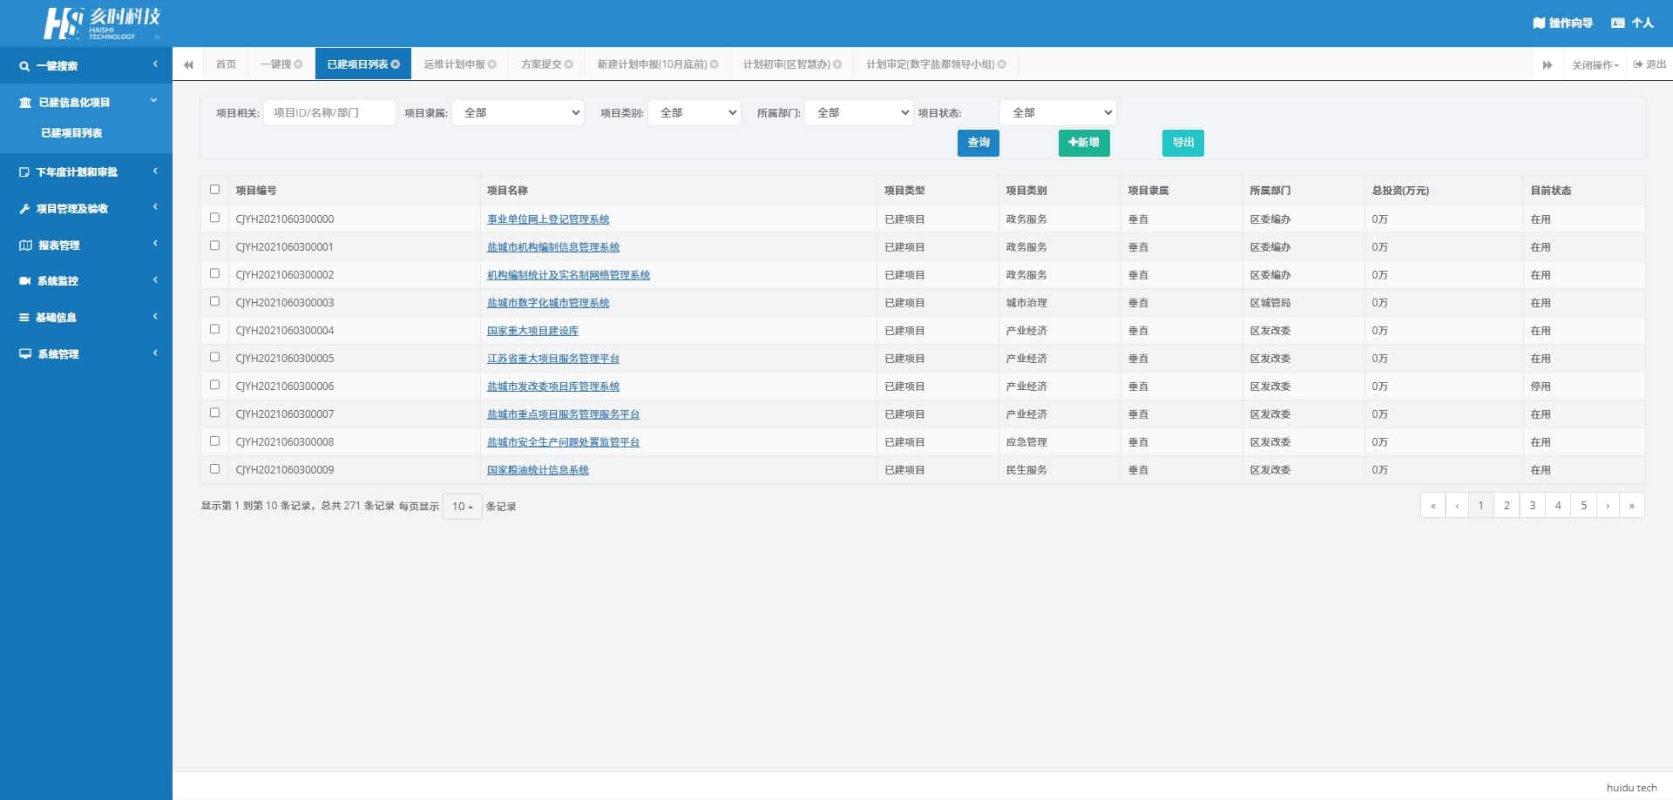This screenshot has width=1673, height=800.
Task: Close the 运维计划申报 tab with its X icon
Action: 492,64
